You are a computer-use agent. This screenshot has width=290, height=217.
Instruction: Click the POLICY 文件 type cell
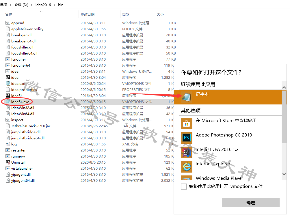pyautogui.click(x=132, y=29)
